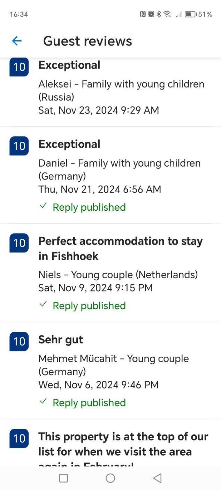221x490 pixels.
Task: Tap the Nov 6, 2024 review date
Action: click(x=98, y=385)
